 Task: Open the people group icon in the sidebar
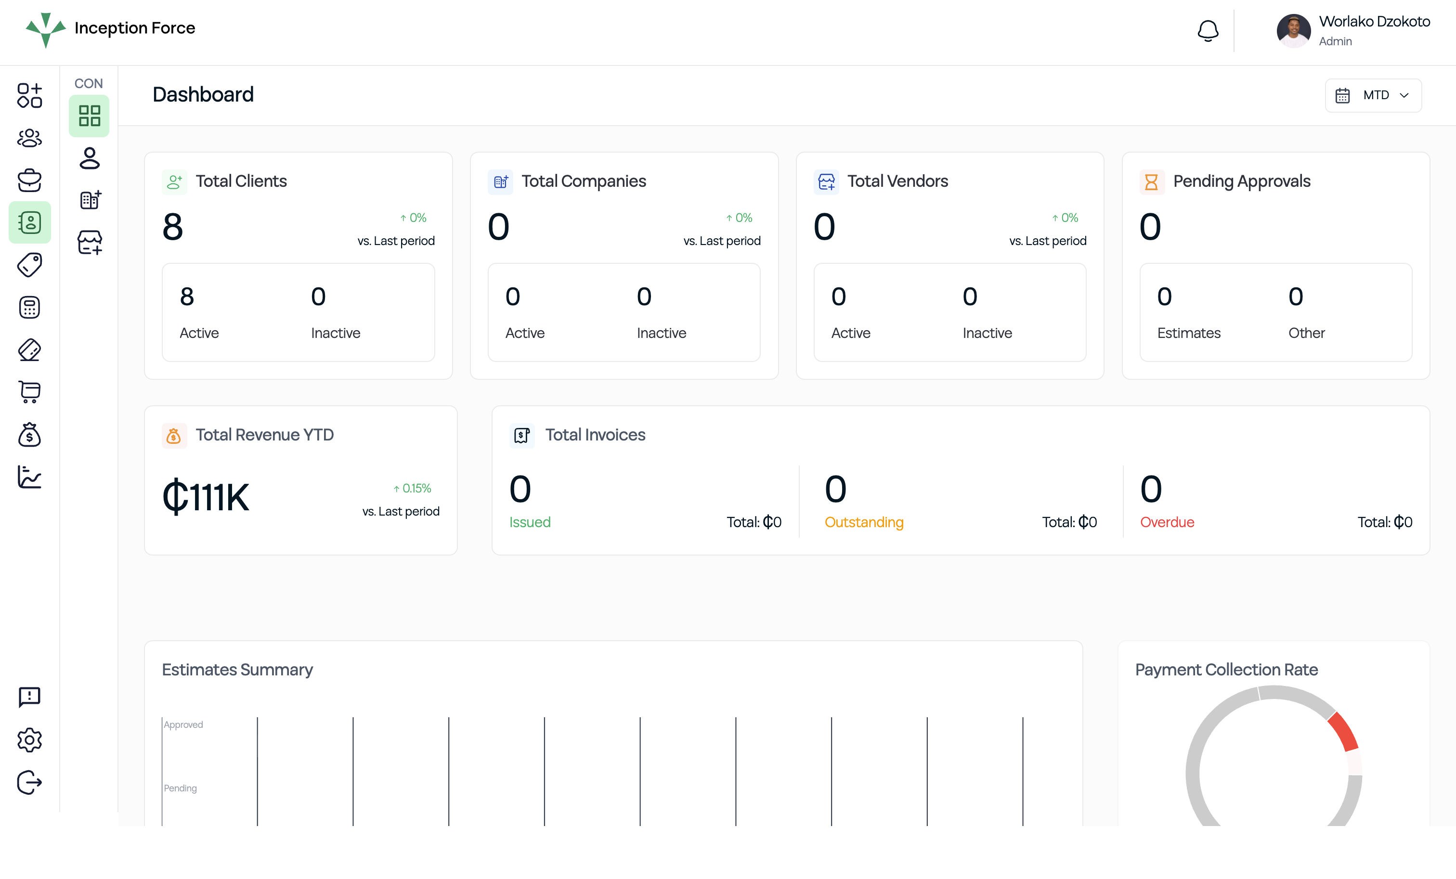29,138
